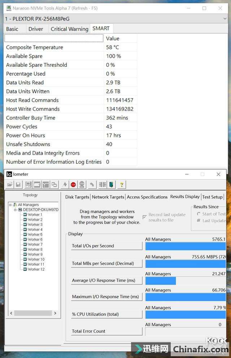
Task: Click the Stop All tests icon
Action: 82,184
